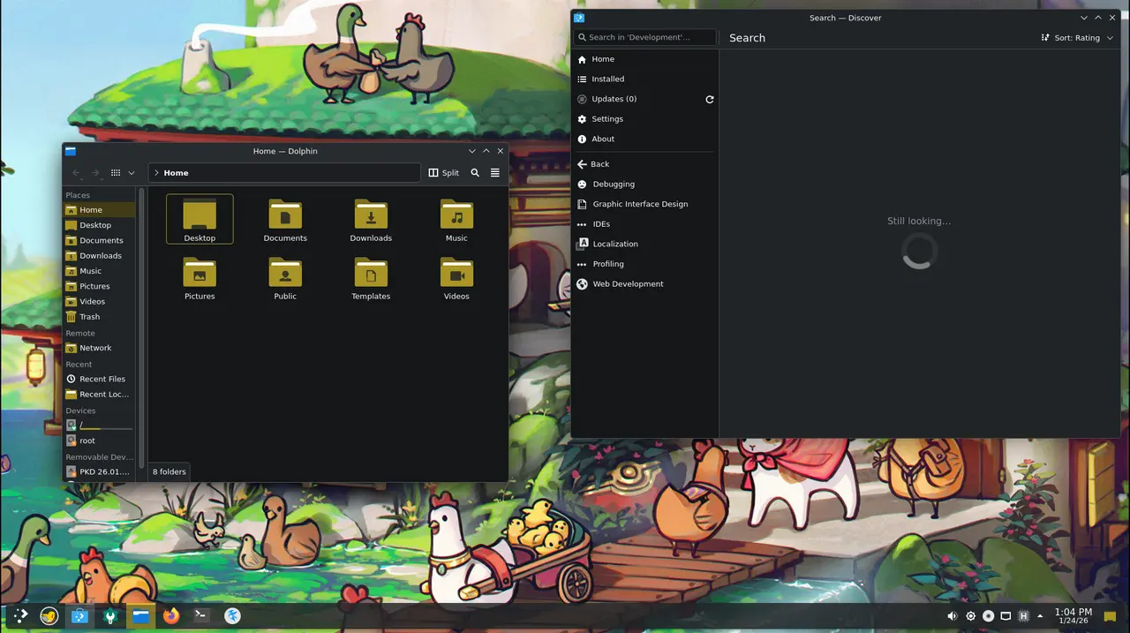Viewport: 1130px width, 633px height.
Task: Click the root device's disk usage bar
Action: tap(106, 428)
